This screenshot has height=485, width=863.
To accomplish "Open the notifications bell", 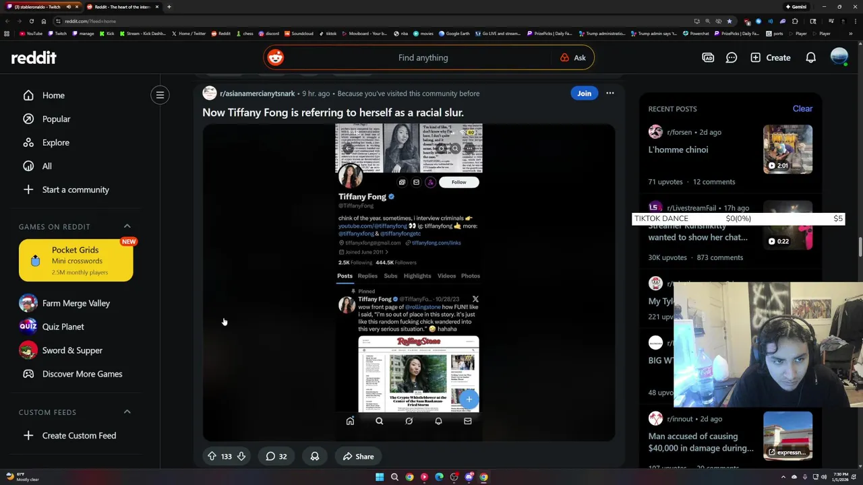I will coord(811,58).
